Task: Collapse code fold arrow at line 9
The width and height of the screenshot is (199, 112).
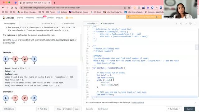Action: point(89,46)
